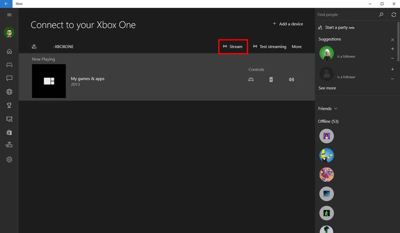Click Add a device
Viewport: 400px width, 233px height.
tap(288, 24)
